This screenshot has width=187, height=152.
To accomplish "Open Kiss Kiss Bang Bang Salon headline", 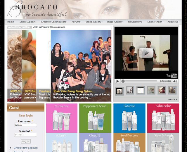I will click(74, 91).
